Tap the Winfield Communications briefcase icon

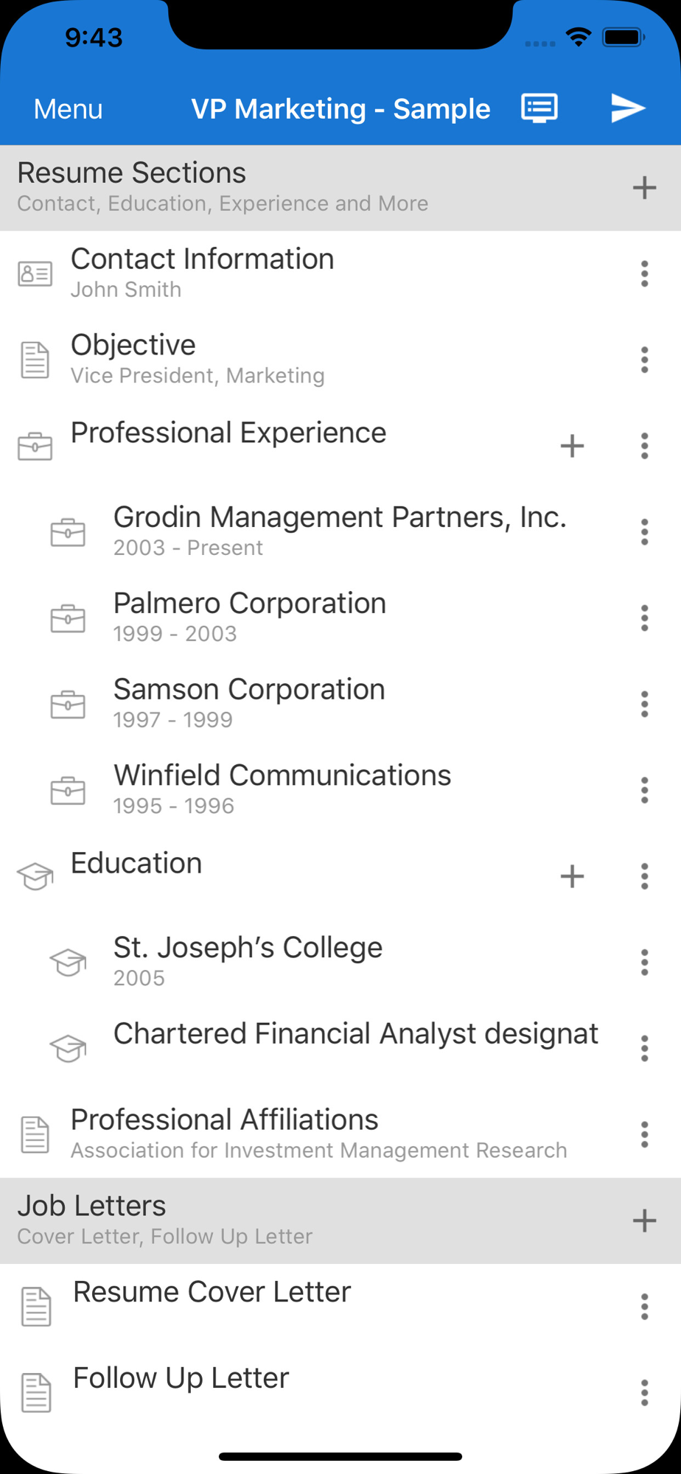tap(68, 791)
